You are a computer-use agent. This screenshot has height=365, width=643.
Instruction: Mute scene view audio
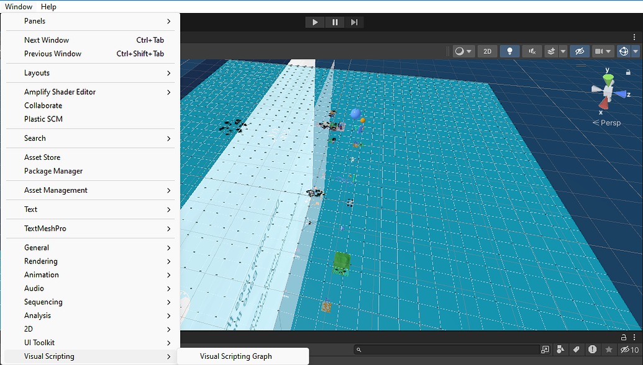click(x=532, y=51)
